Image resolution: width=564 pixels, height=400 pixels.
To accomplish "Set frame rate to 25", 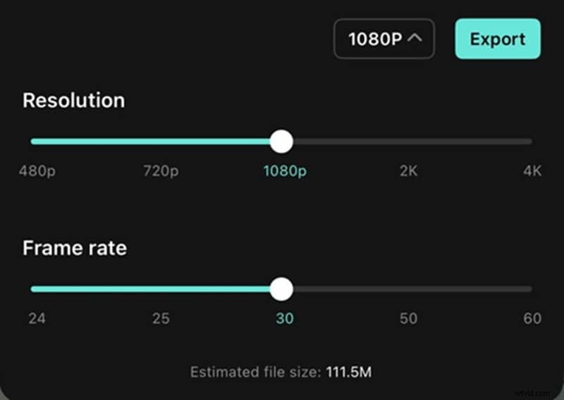I will (x=161, y=318).
